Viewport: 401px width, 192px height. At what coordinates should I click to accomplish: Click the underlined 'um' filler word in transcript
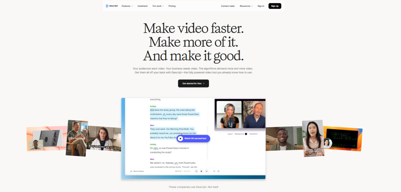(x=176, y=163)
